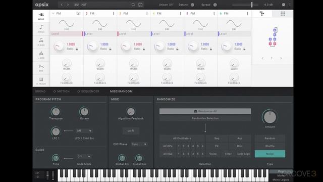The image size is (323, 182).
Task: Open the Mode page in the sidebar
Action: click(41, 16)
